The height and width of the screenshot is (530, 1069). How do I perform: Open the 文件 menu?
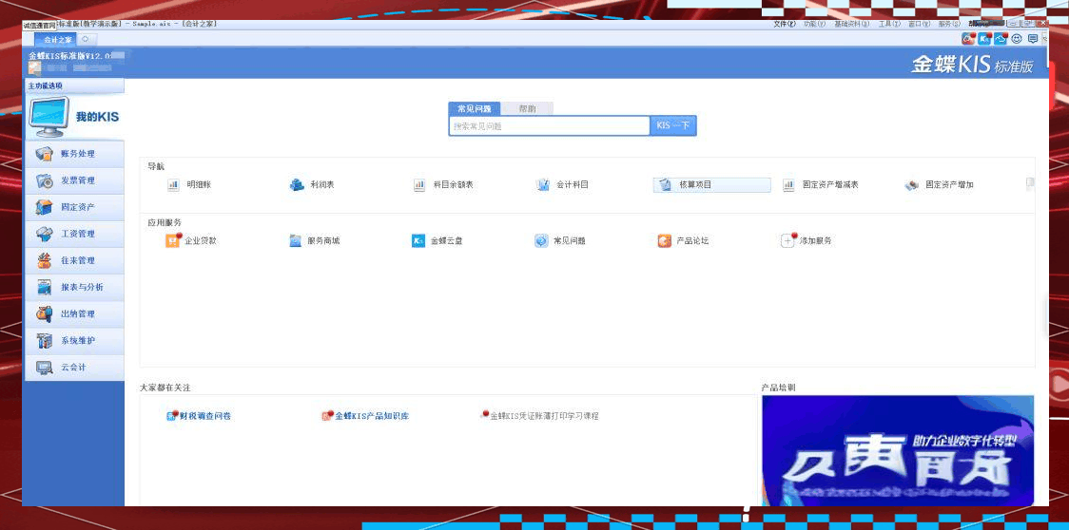(785, 24)
